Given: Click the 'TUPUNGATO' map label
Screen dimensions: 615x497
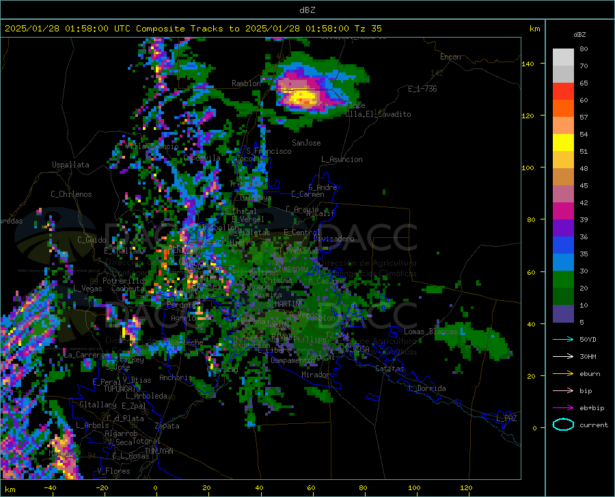Looking at the screenshot, I should tap(122, 389).
